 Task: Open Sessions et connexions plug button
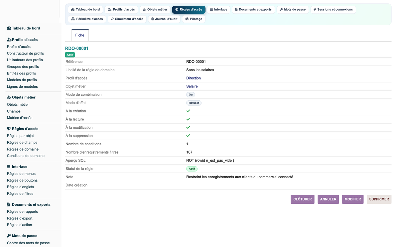click(333, 10)
